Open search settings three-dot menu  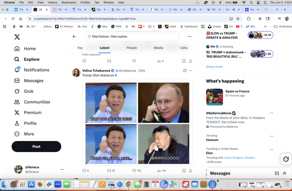coord(190,37)
